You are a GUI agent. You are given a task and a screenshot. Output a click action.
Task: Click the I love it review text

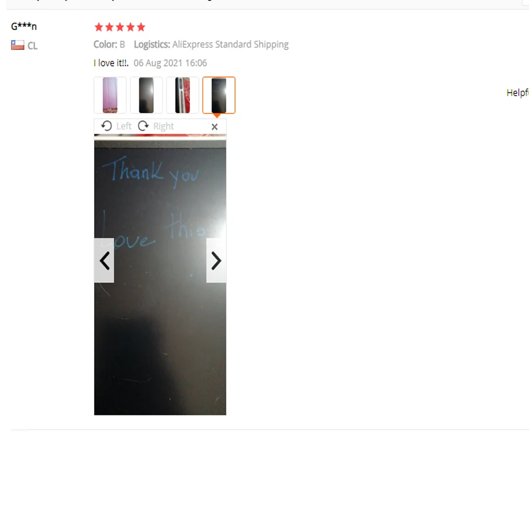click(x=111, y=63)
